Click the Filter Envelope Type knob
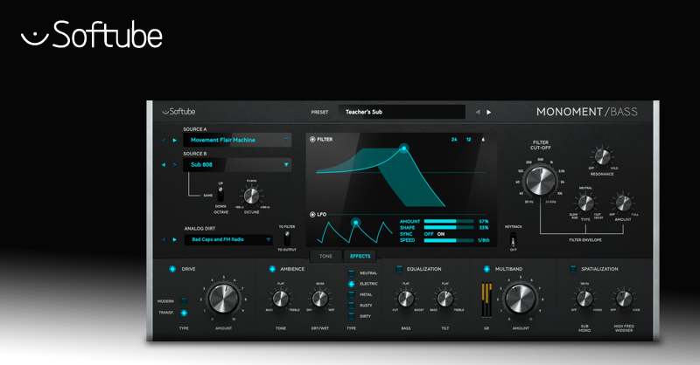Image resolution: width=700 pixels, height=365 pixels. [585, 203]
